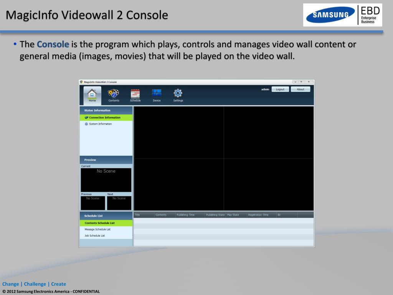Image resolution: width=393 pixels, height=295 pixels.
Task: Click the Schedule List panel header
Action: click(x=106, y=216)
